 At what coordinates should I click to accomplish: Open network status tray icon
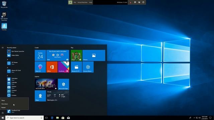pyautogui.click(x=197, y=118)
